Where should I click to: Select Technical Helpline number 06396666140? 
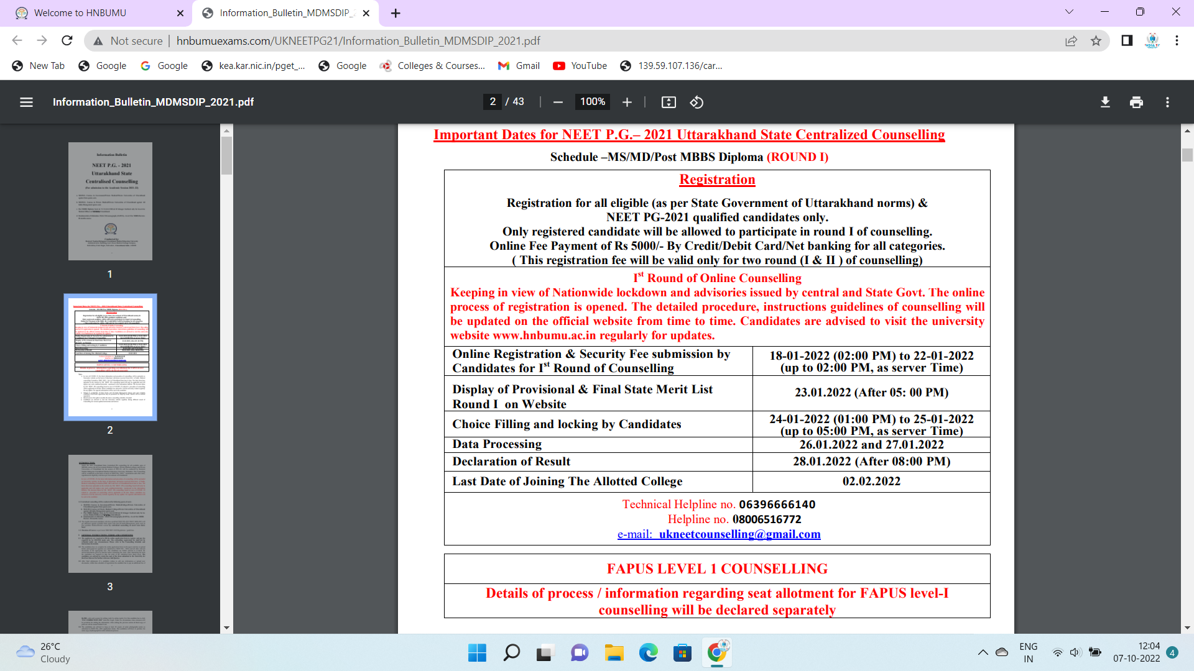pos(777,504)
